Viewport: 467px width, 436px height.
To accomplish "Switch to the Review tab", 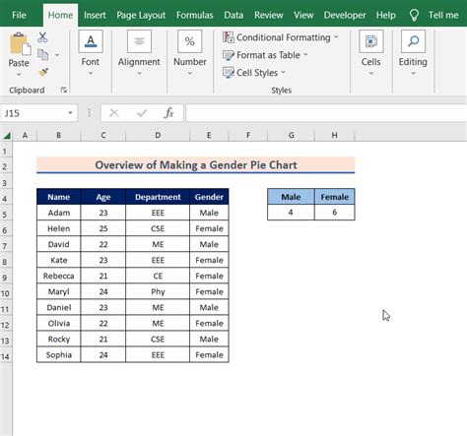I will point(269,15).
